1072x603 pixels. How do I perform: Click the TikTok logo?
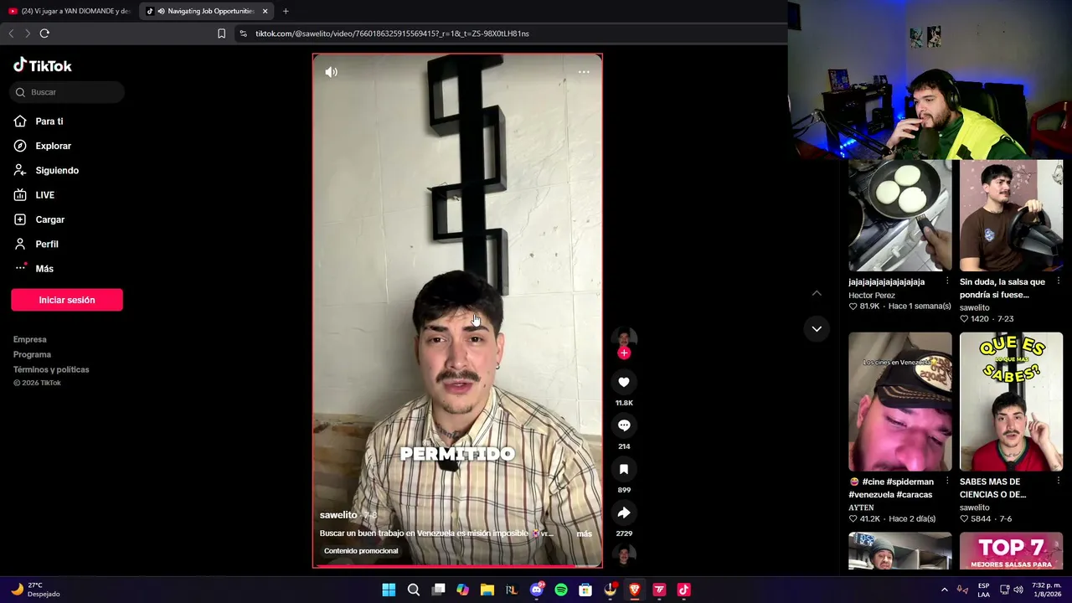[43, 65]
